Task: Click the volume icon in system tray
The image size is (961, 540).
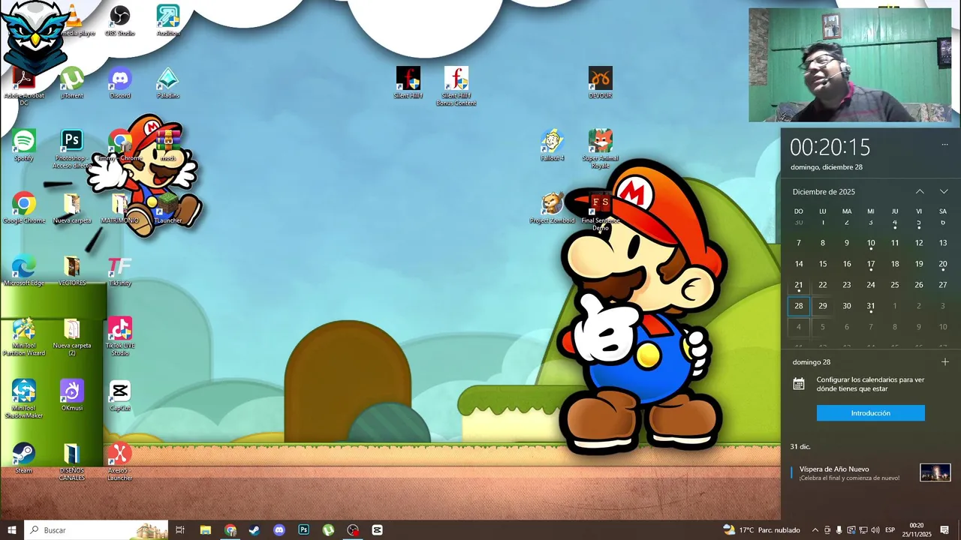Action: click(x=875, y=530)
